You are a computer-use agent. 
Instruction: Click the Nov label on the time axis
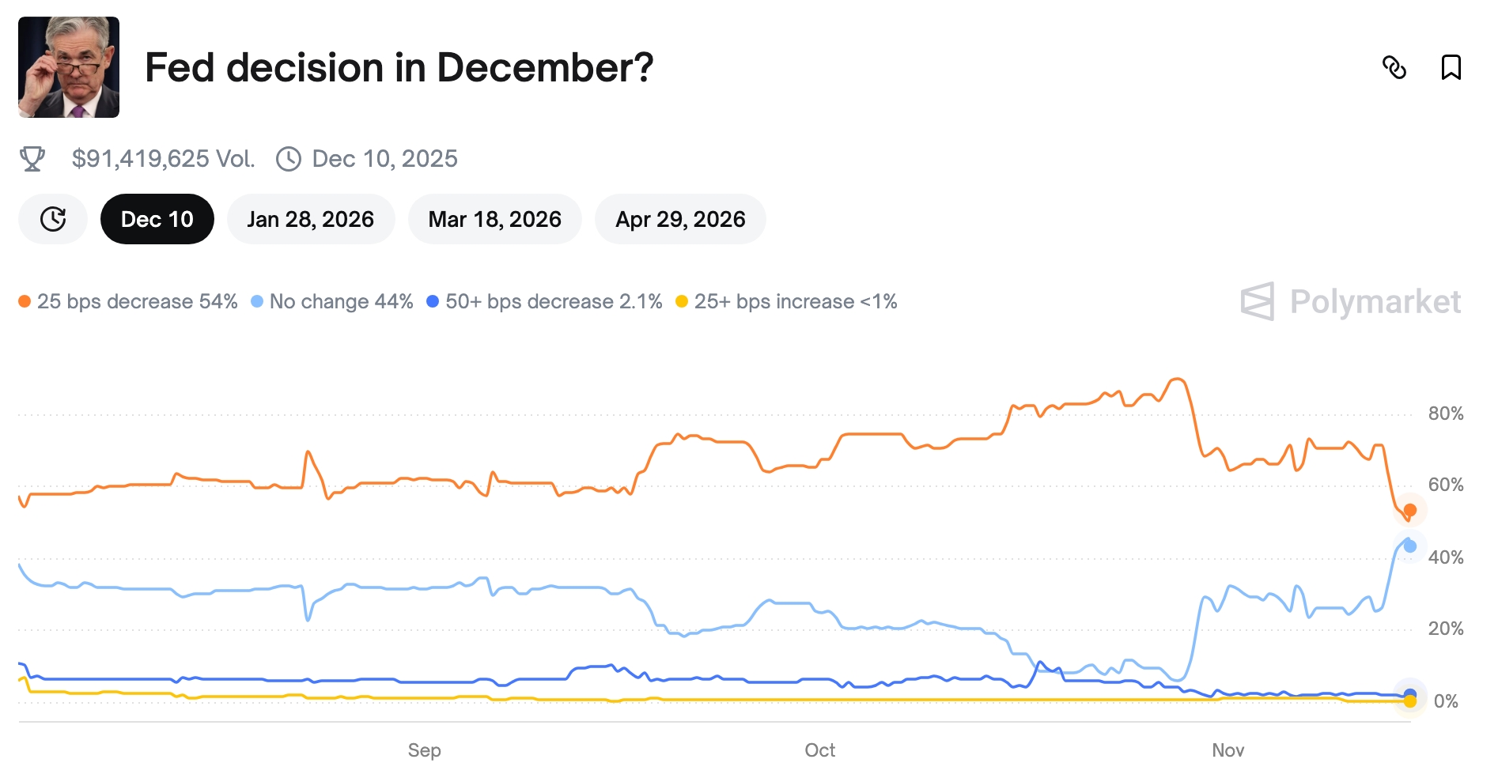point(1231,750)
